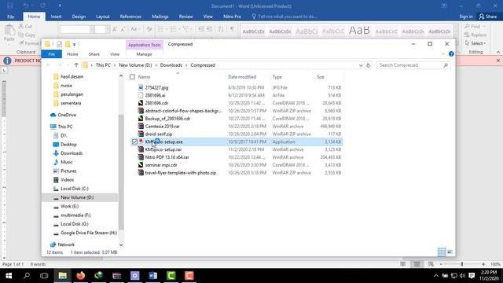Select Local Disk (C:) in navigation pane

click(x=75, y=189)
